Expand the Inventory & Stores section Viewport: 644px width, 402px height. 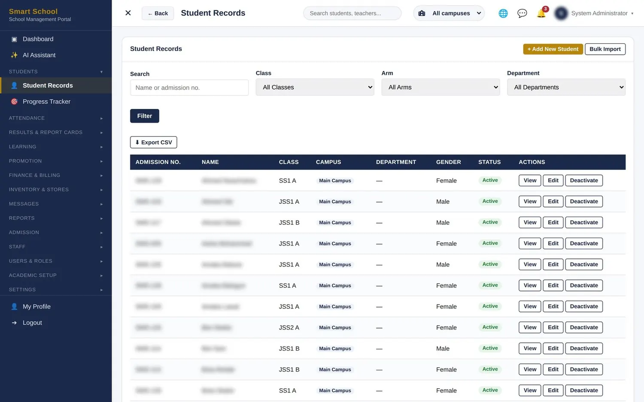click(56, 189)
